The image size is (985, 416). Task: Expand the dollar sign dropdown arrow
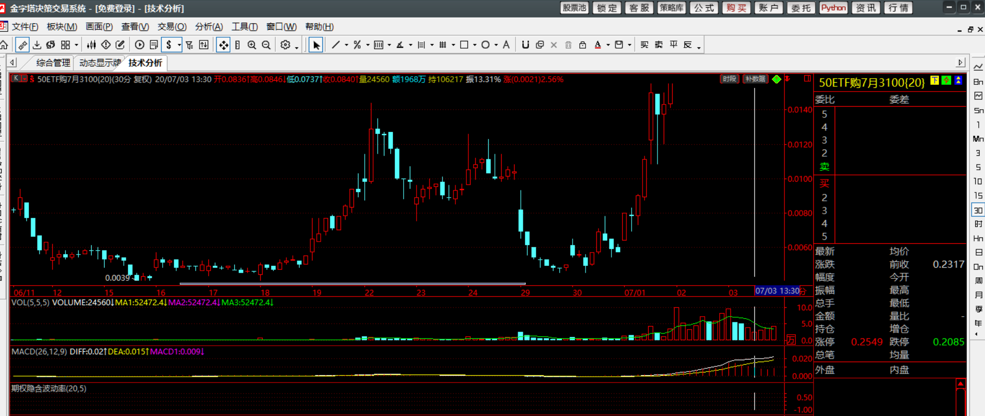(179, 46)
